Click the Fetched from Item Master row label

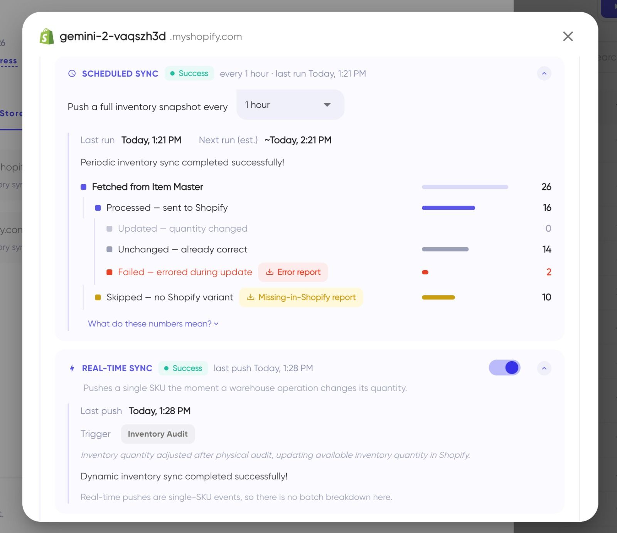[x=147, y=187]
